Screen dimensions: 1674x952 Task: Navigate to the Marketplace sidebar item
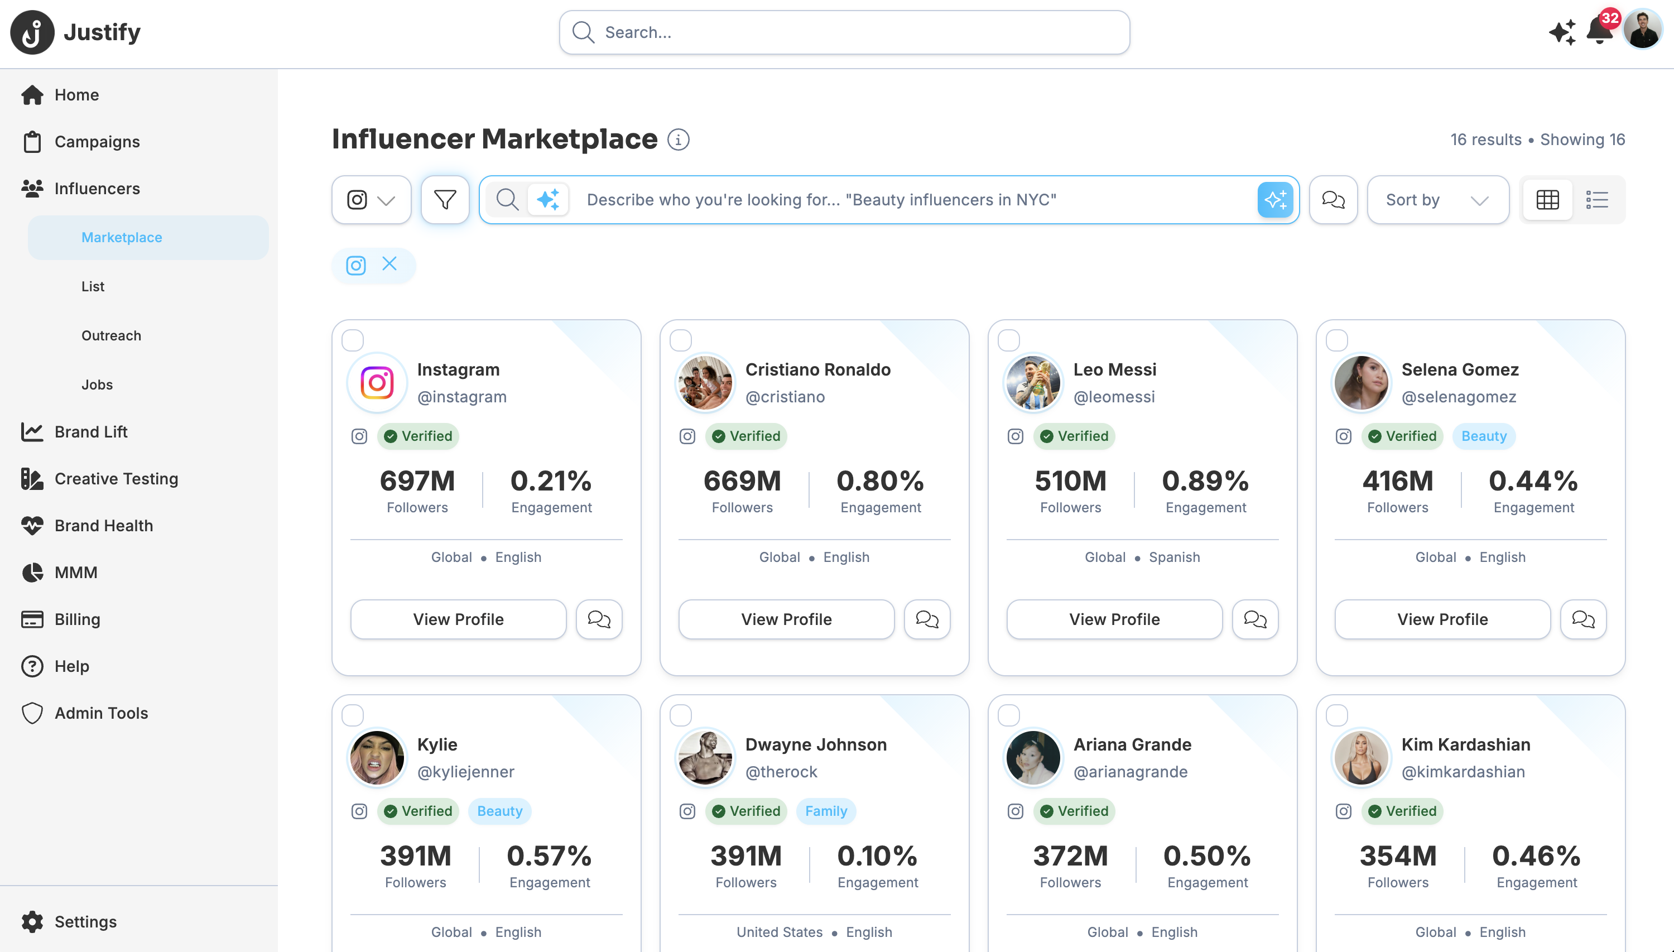122,237
